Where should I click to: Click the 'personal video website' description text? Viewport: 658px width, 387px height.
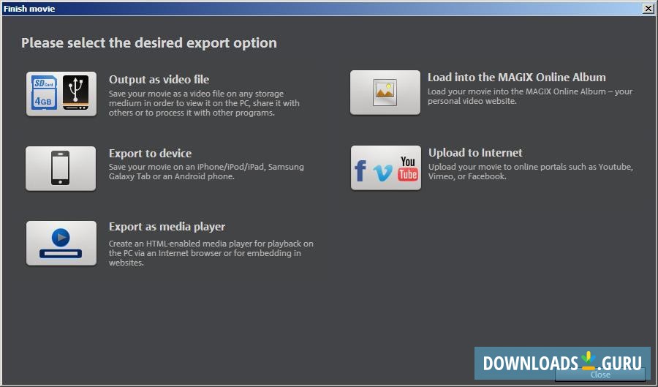(530, 96)
